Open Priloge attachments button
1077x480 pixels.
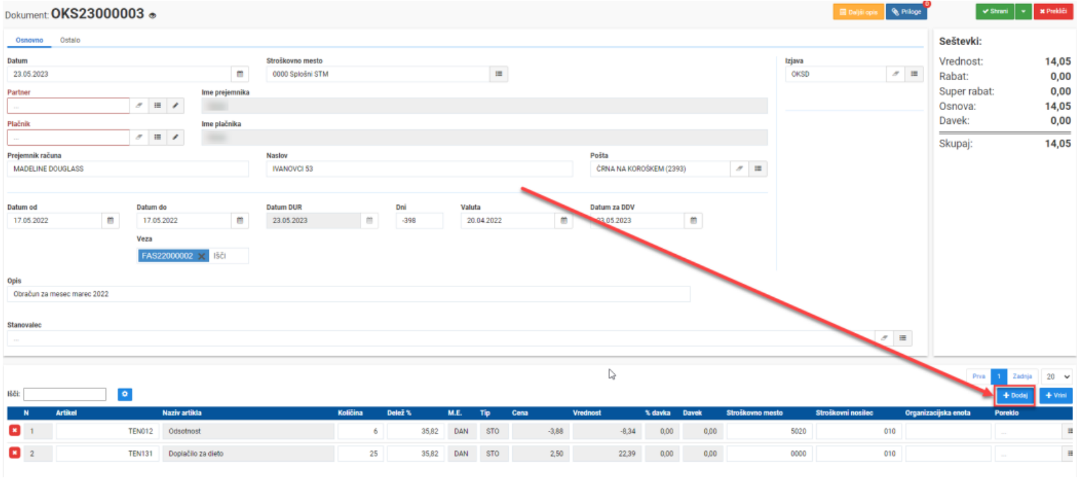click(906, 12)
